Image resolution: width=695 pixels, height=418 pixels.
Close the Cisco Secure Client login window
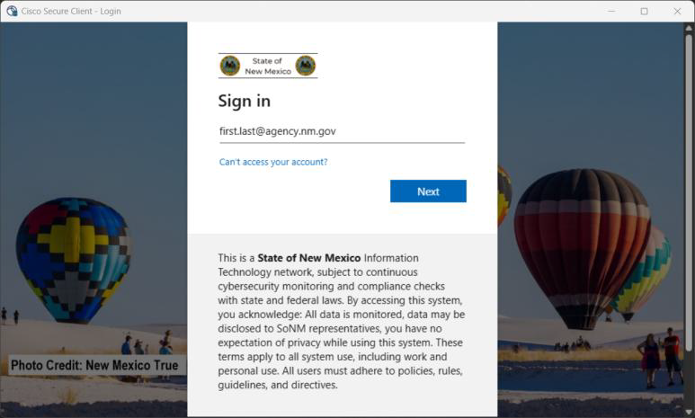677,11
